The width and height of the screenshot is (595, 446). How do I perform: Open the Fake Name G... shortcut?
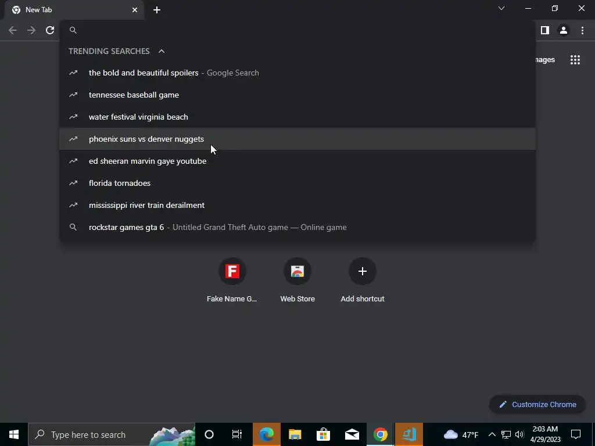click(232, 280)
